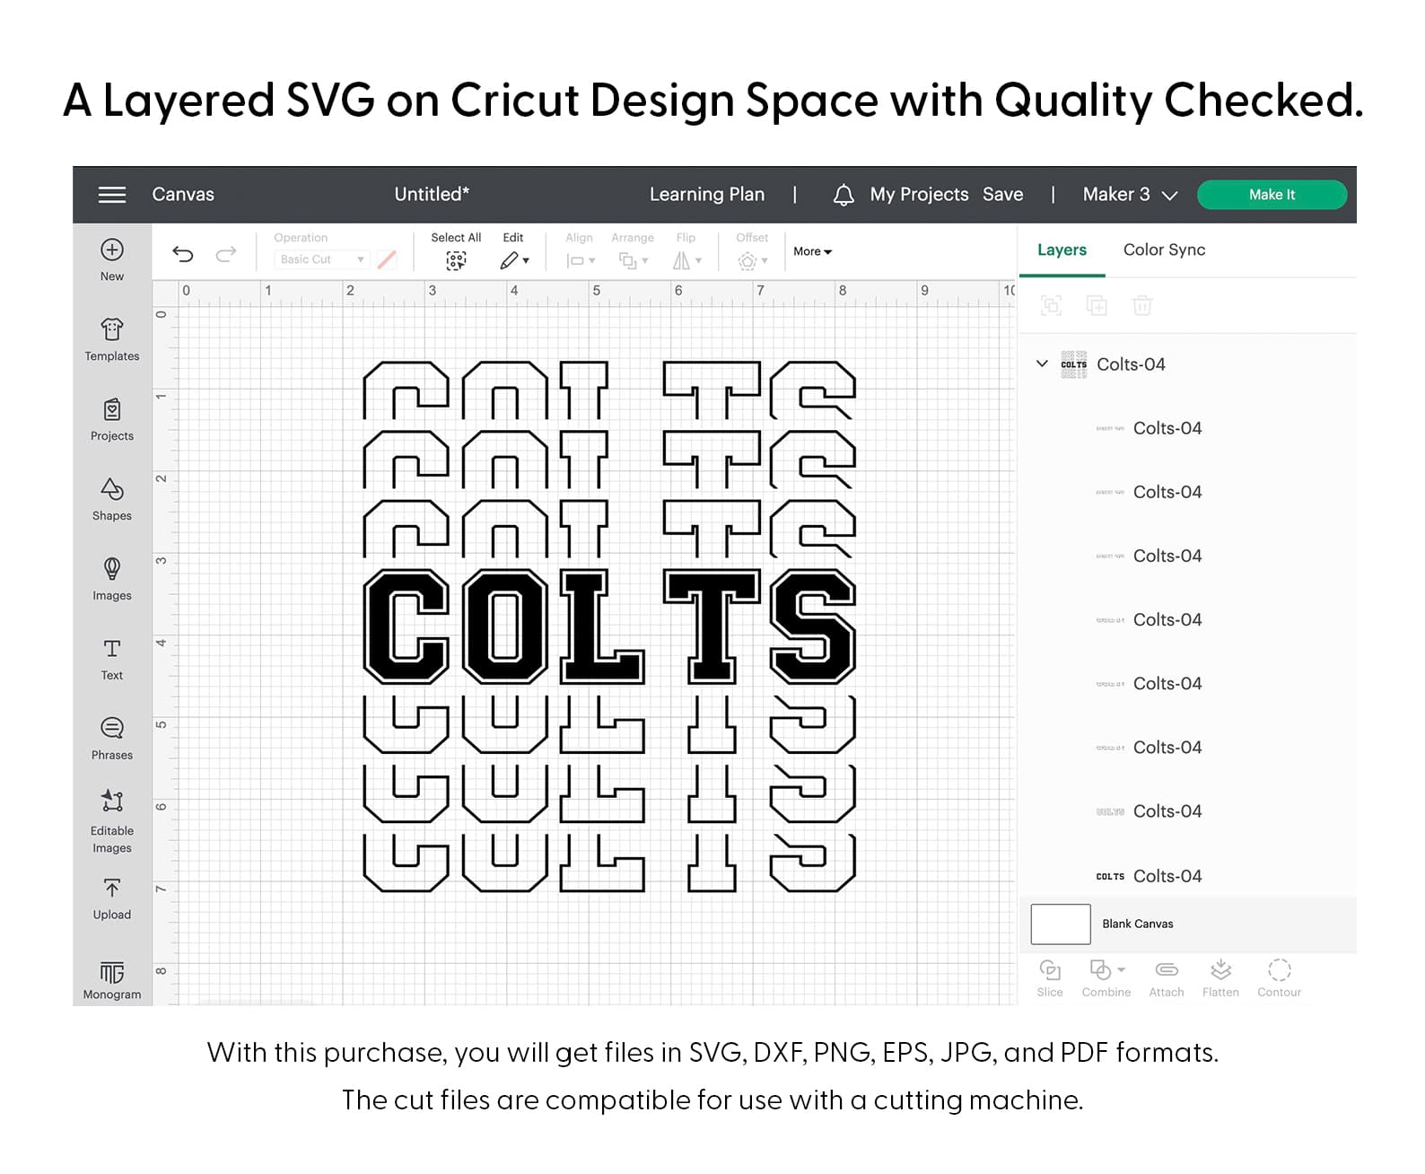Click the Canvas label in header
Screen dimensions: 1425x1174
(183, 195)
